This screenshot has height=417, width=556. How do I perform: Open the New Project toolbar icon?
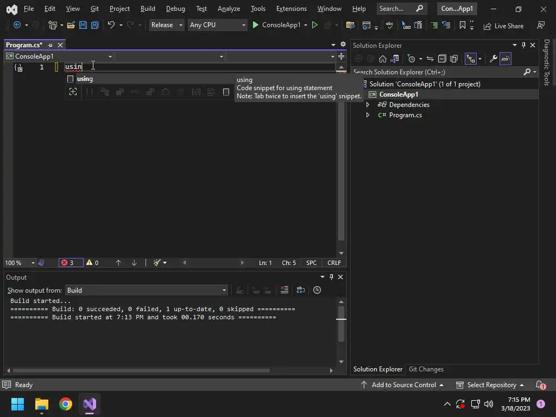pos(53,25)
